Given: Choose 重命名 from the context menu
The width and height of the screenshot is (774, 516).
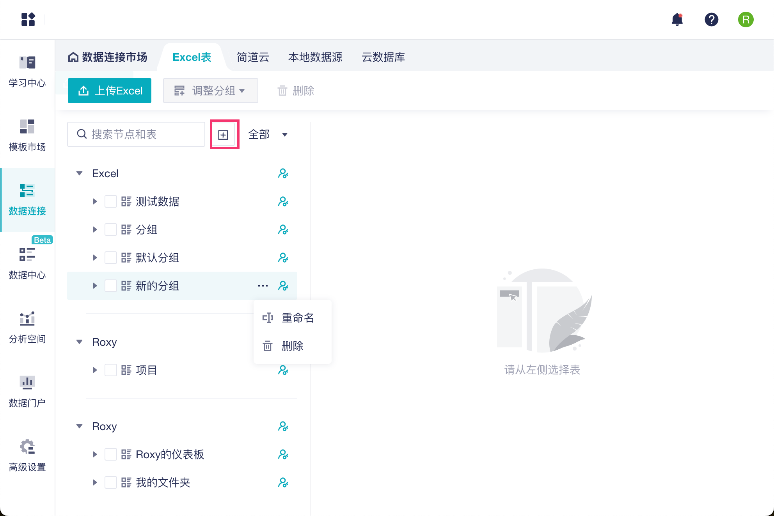Looking at the screenshot, I should tap(297, 318).
